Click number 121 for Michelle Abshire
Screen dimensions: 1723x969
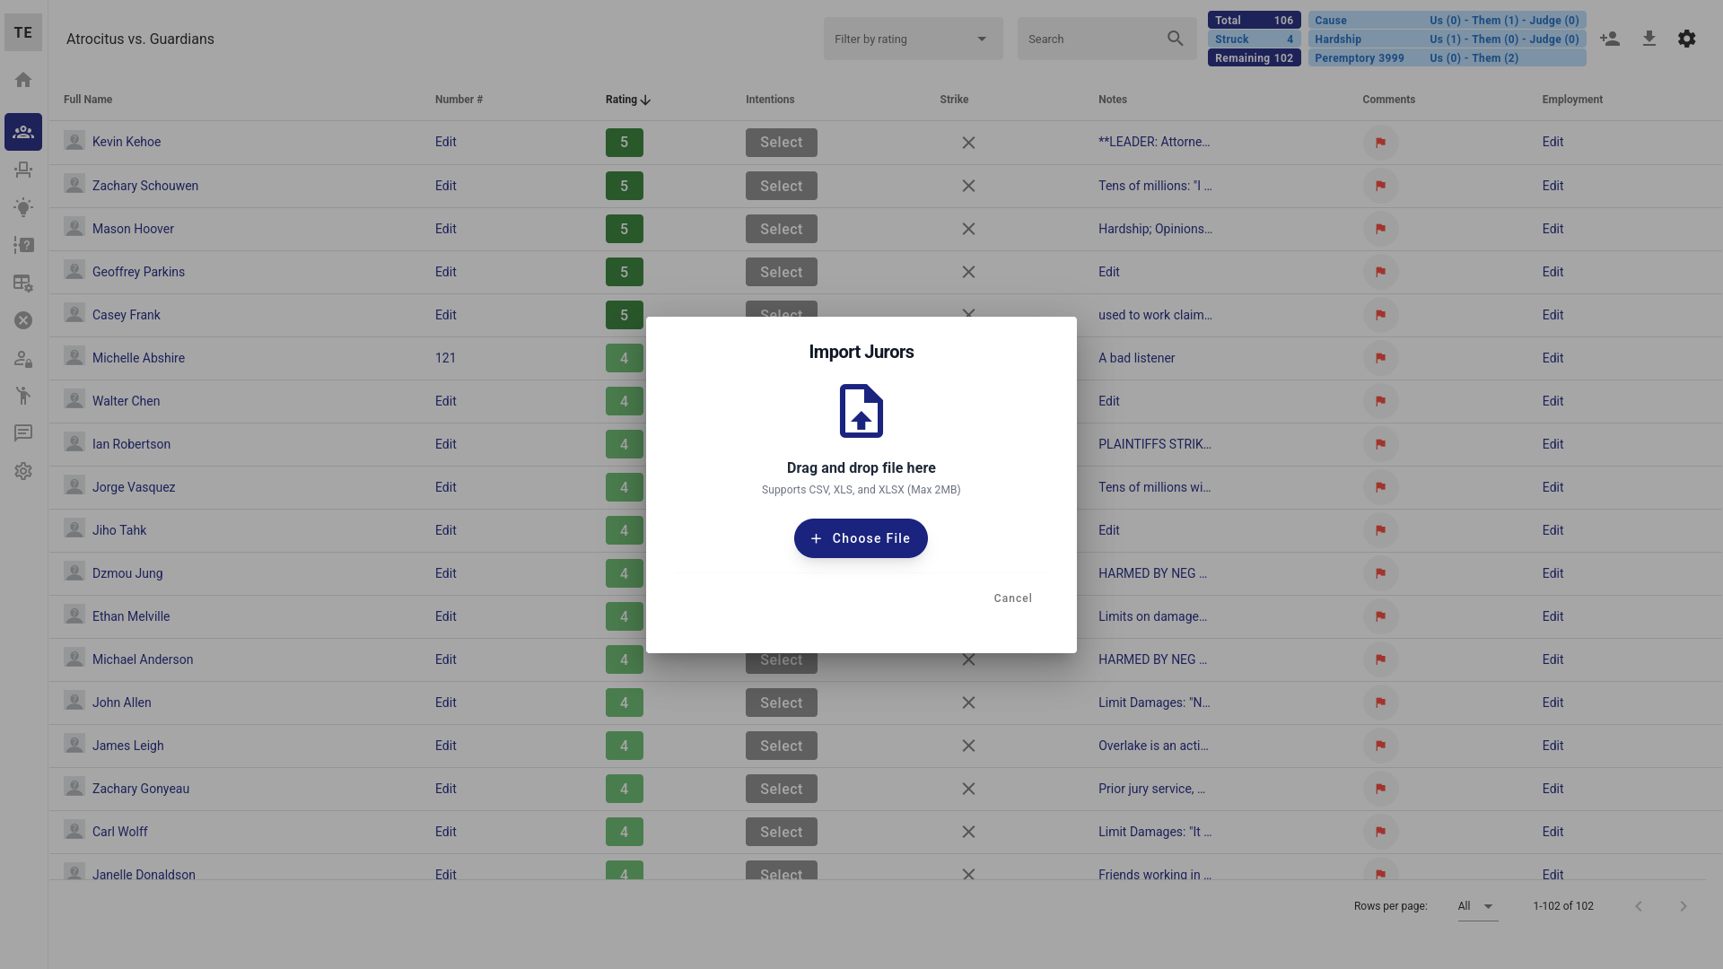pyautogui.click(x=445, y=358)
